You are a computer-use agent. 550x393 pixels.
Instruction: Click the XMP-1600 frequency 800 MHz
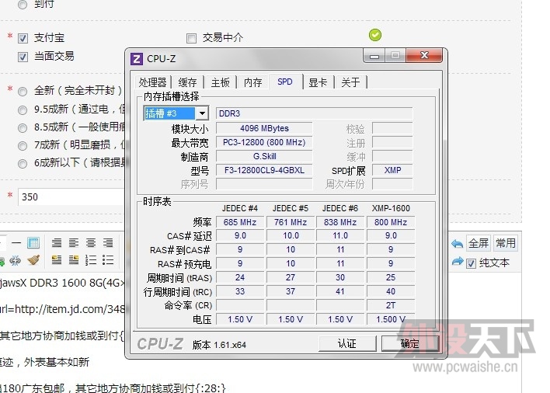tap(391, 222)
